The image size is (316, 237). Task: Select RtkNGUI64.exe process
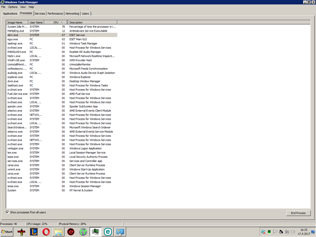pos(62,52)
